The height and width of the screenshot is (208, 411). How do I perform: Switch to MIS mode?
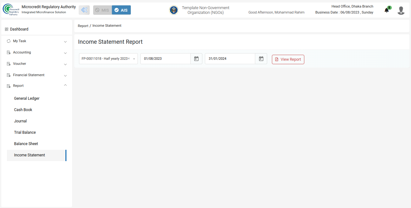[102, 10]
